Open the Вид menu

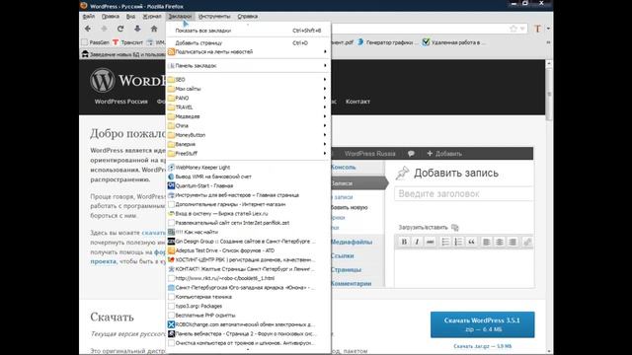pos(130,16)
